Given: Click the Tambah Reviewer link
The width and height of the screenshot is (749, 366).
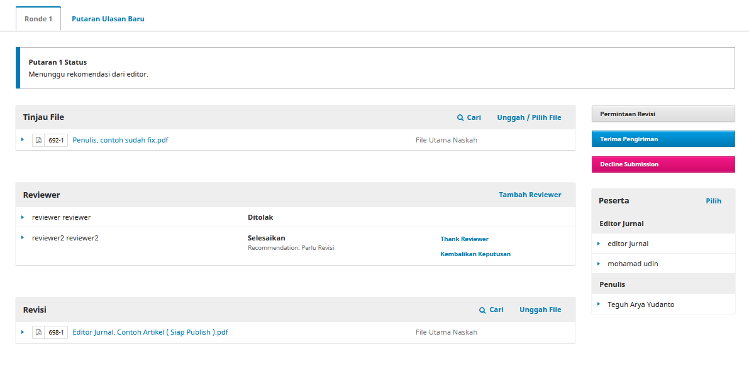Looking at the screenshot, I should pyautogui.click(x=530, y=195).
